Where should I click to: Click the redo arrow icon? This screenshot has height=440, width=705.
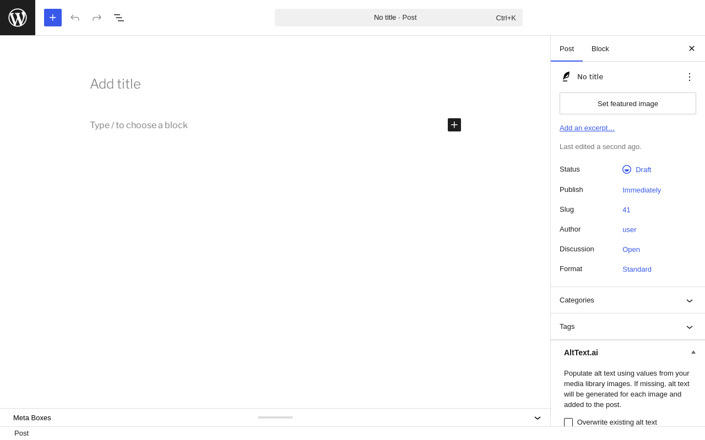pyautogui.click(x=97, y=18)
